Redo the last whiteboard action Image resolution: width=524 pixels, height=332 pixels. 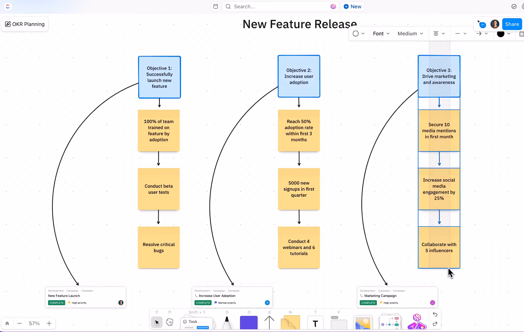tap(435, 324)
